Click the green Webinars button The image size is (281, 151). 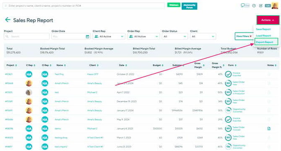174,5
